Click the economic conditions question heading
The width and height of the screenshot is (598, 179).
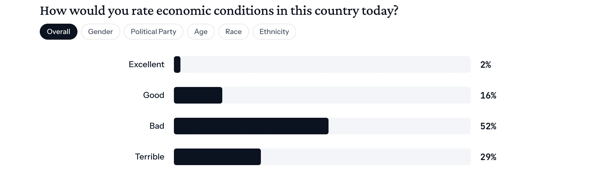coord(219,11)
